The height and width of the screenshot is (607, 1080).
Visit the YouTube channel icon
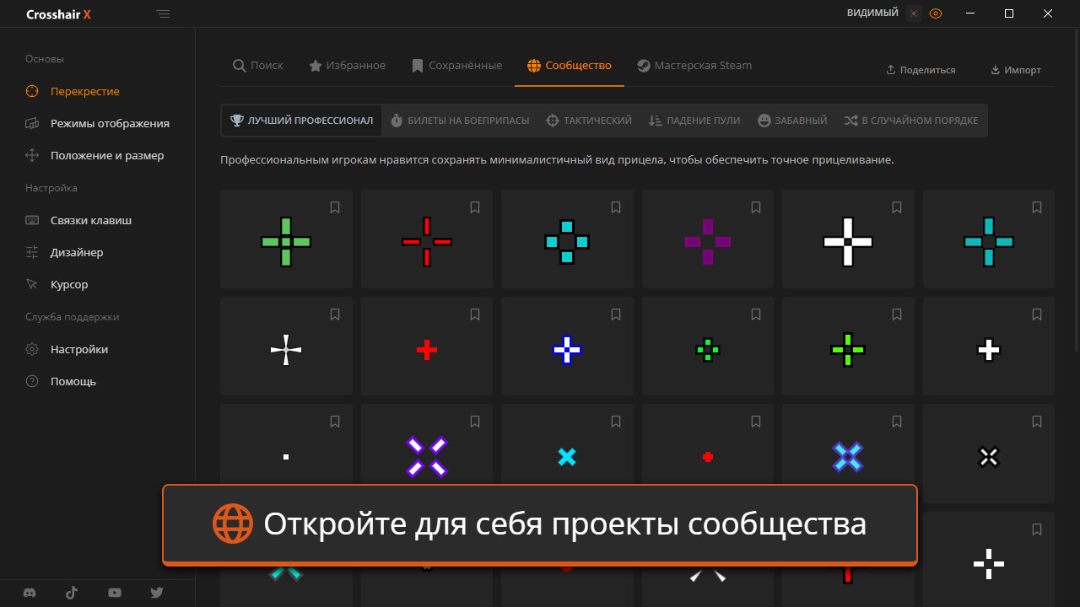click(114, 593)
